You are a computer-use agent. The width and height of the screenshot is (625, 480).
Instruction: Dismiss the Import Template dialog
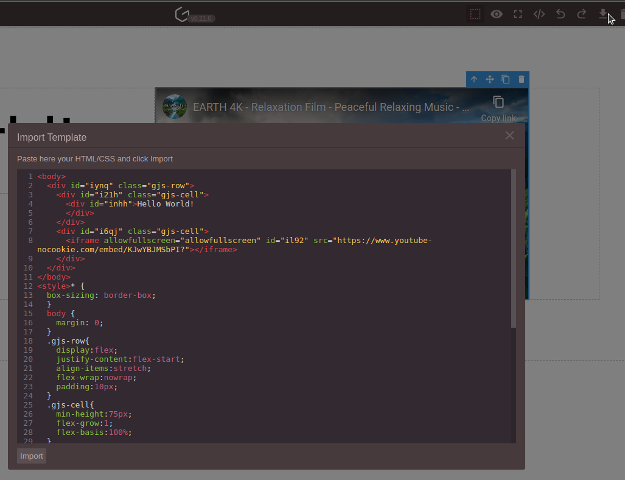tap(509, 135)
